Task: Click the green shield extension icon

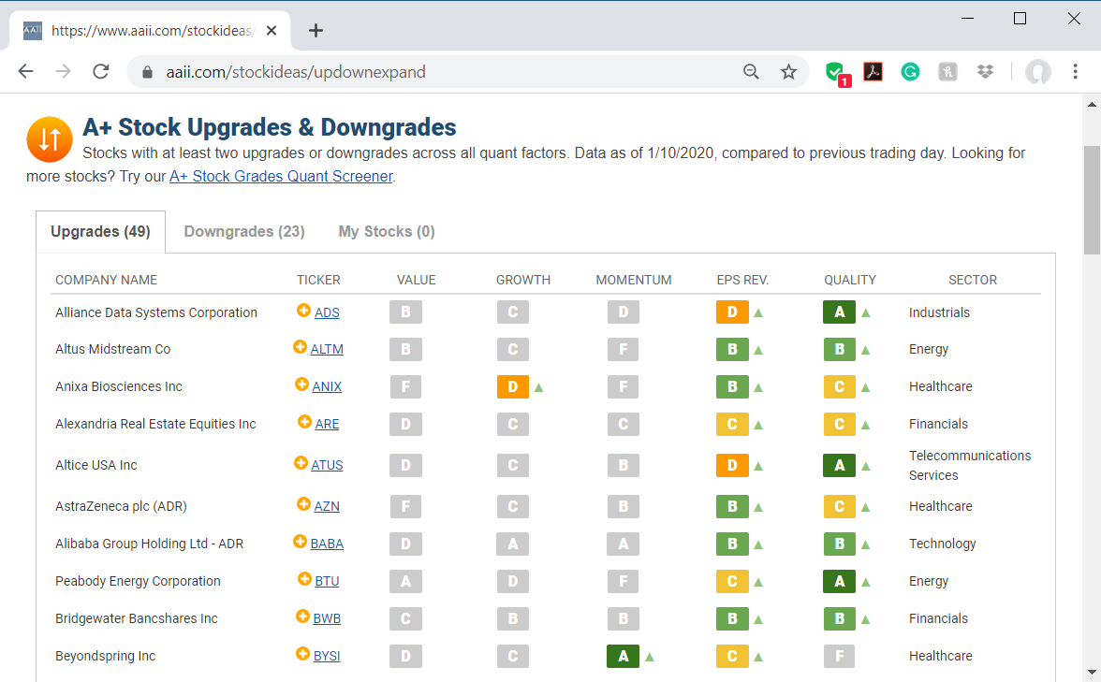Action: coord(834,72)
